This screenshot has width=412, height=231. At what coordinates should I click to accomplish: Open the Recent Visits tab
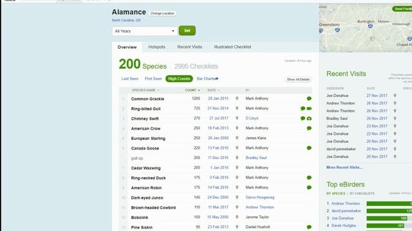[x=190, y=47]
